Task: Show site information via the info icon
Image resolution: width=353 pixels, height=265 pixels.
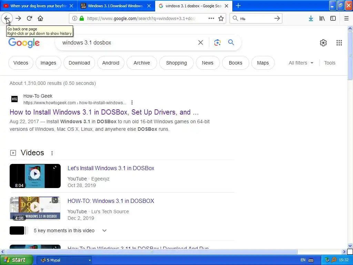Action: coord(75,19)
